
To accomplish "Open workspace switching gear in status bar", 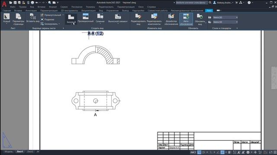I will 248,152.
